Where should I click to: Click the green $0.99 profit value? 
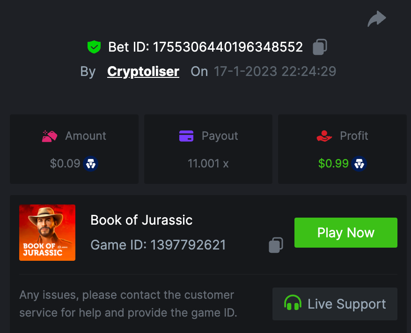[333, 164]
